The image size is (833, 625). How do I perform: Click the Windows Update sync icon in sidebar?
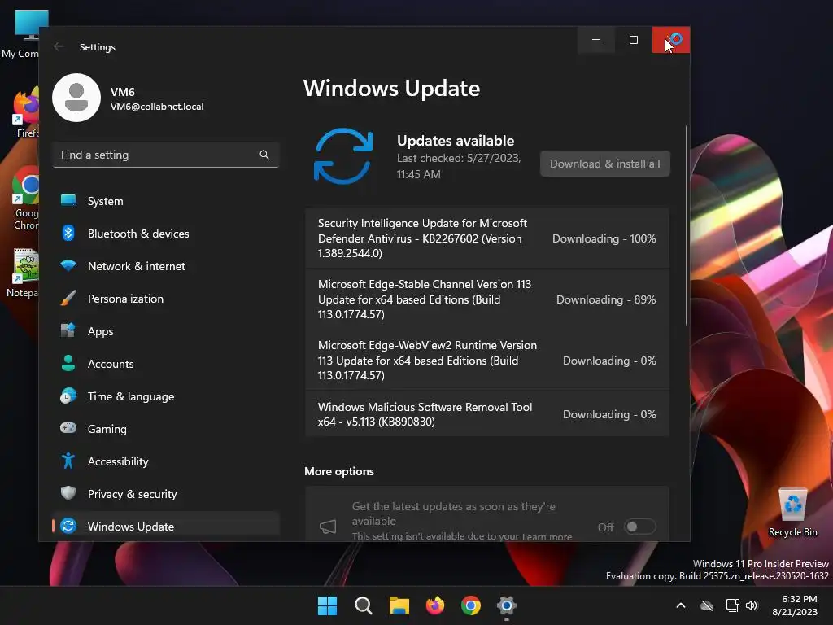pos(68,526)
